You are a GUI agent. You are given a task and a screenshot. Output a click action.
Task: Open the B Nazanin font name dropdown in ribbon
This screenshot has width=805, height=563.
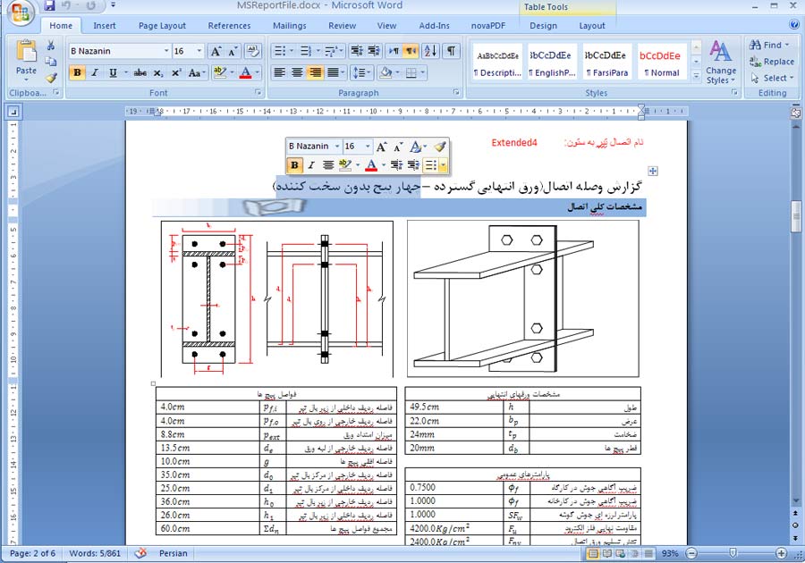point(166,51)
